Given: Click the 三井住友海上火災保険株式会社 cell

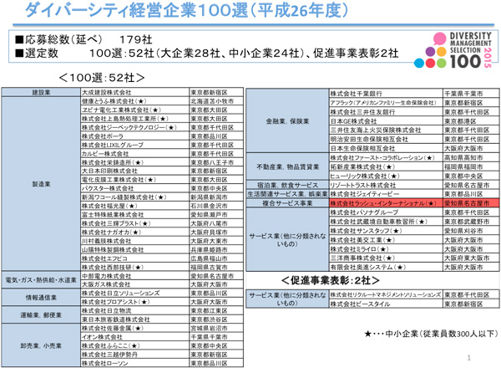Looking at the screenshot, I should pyautogui.click(x=386, y=130).
